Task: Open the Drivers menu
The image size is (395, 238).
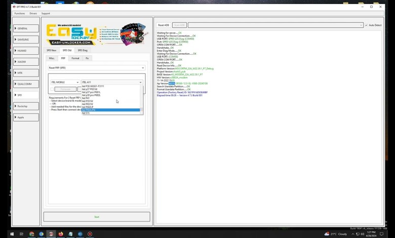Action: [33, 13]
